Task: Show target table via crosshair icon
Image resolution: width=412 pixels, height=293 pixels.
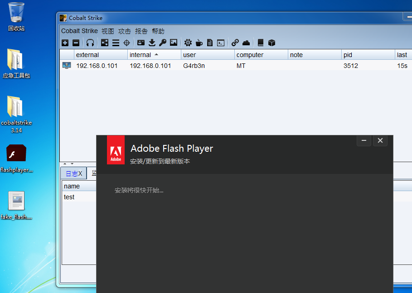Action: pyautogui.click(x=126, y=43)
